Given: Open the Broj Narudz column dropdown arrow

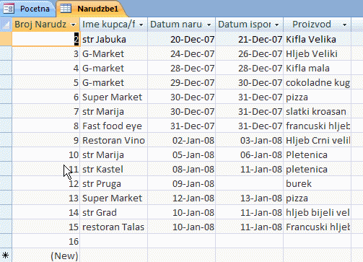Looking at the screenshot, I should pyautogui.click(x=74, y=25).
